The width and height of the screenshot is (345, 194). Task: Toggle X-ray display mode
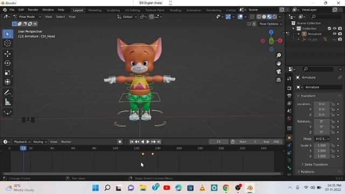tap(252, 17)
